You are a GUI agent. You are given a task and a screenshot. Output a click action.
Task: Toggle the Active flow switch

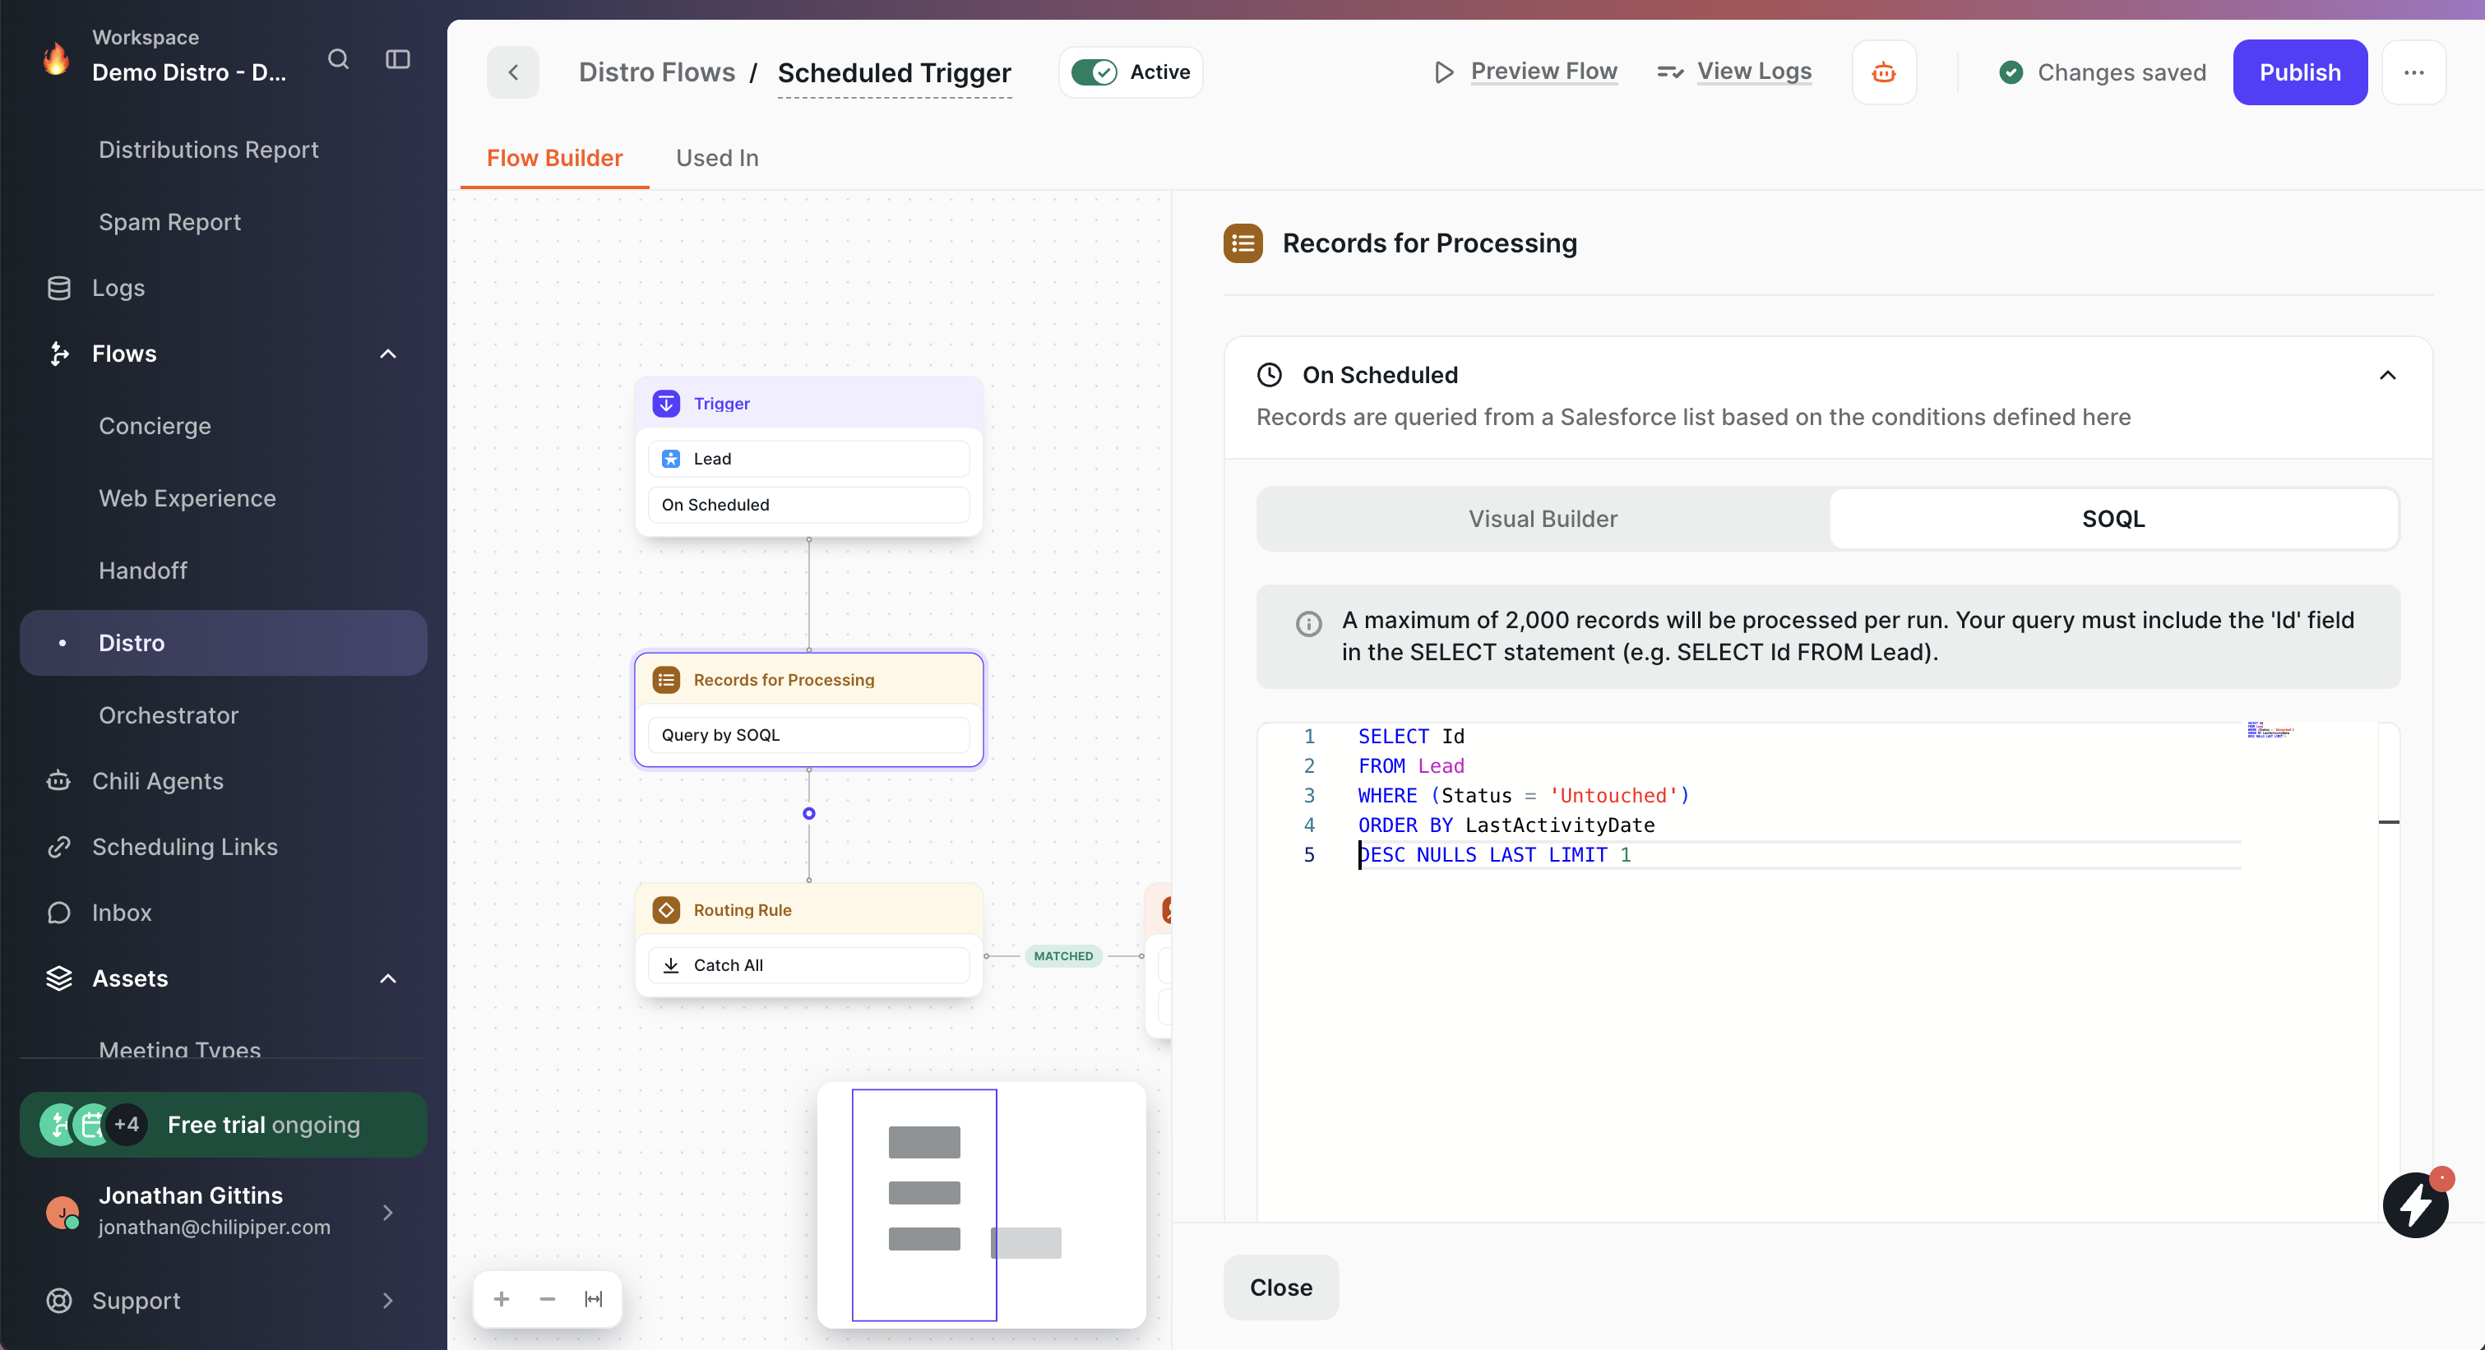pyautogui.click(x=1094, y=72)
